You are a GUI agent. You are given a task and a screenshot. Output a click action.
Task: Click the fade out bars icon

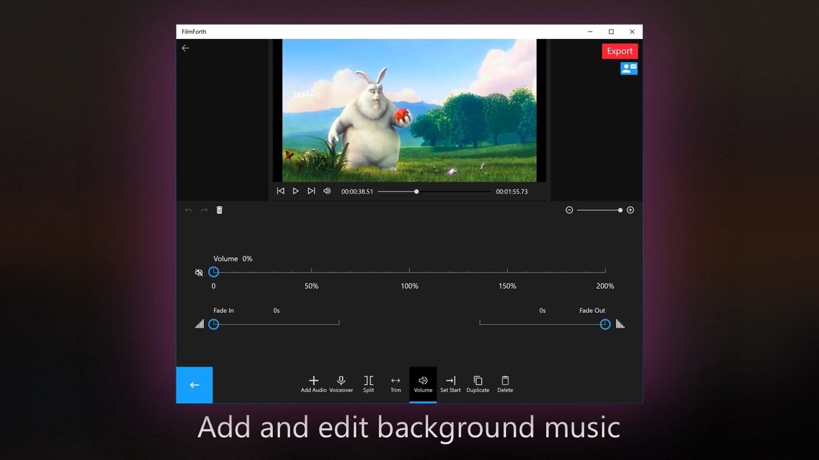coord(620,324)
